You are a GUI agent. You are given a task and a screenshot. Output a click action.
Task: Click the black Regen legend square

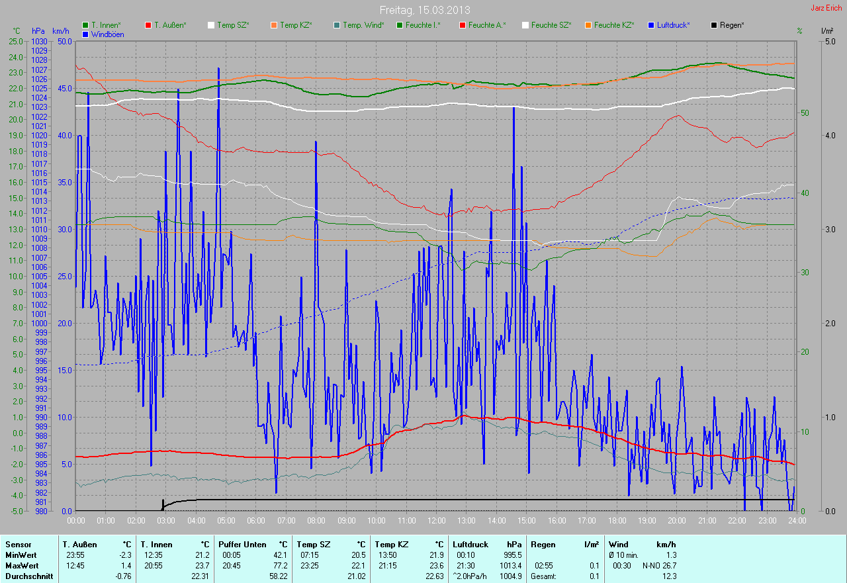714,25
